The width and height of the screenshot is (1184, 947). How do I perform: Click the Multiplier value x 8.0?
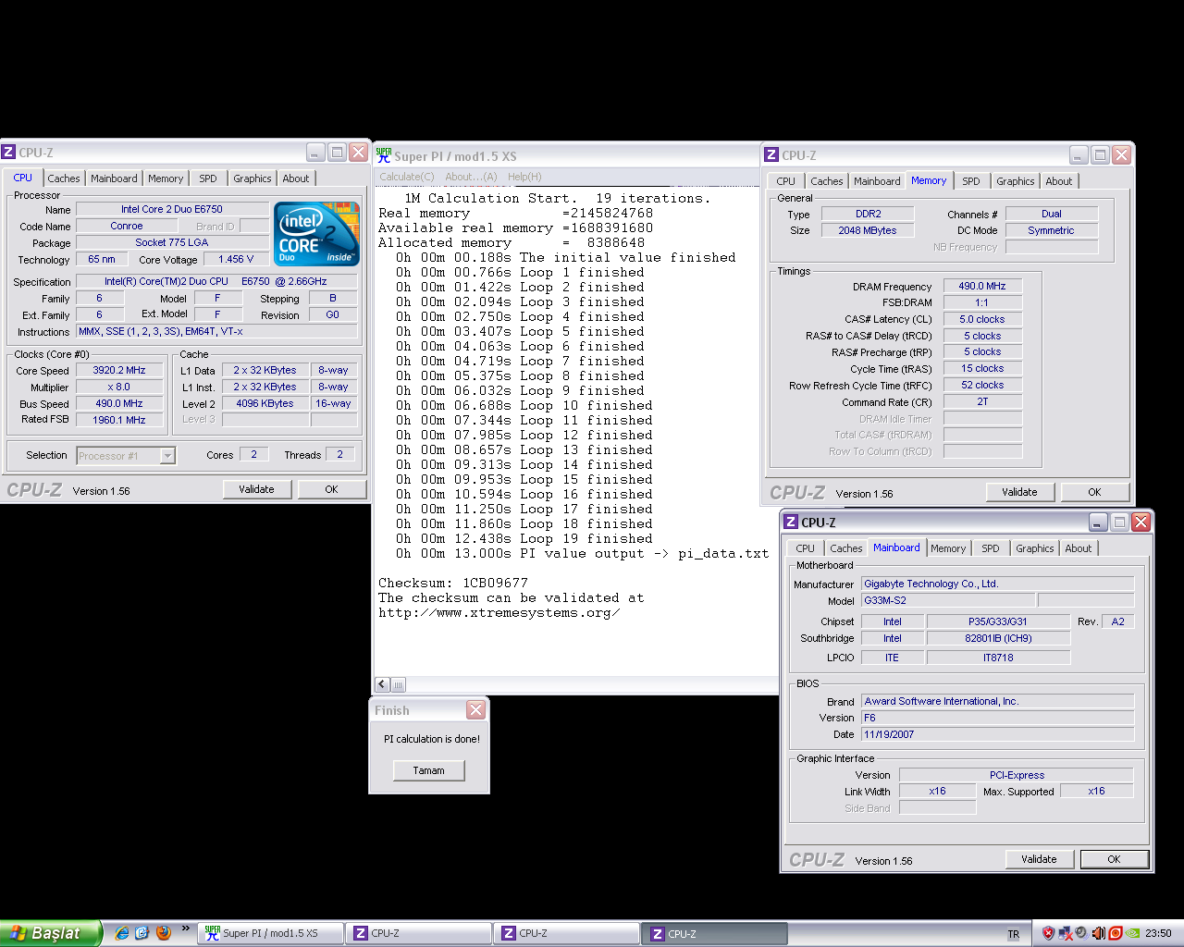click(119, 387)
